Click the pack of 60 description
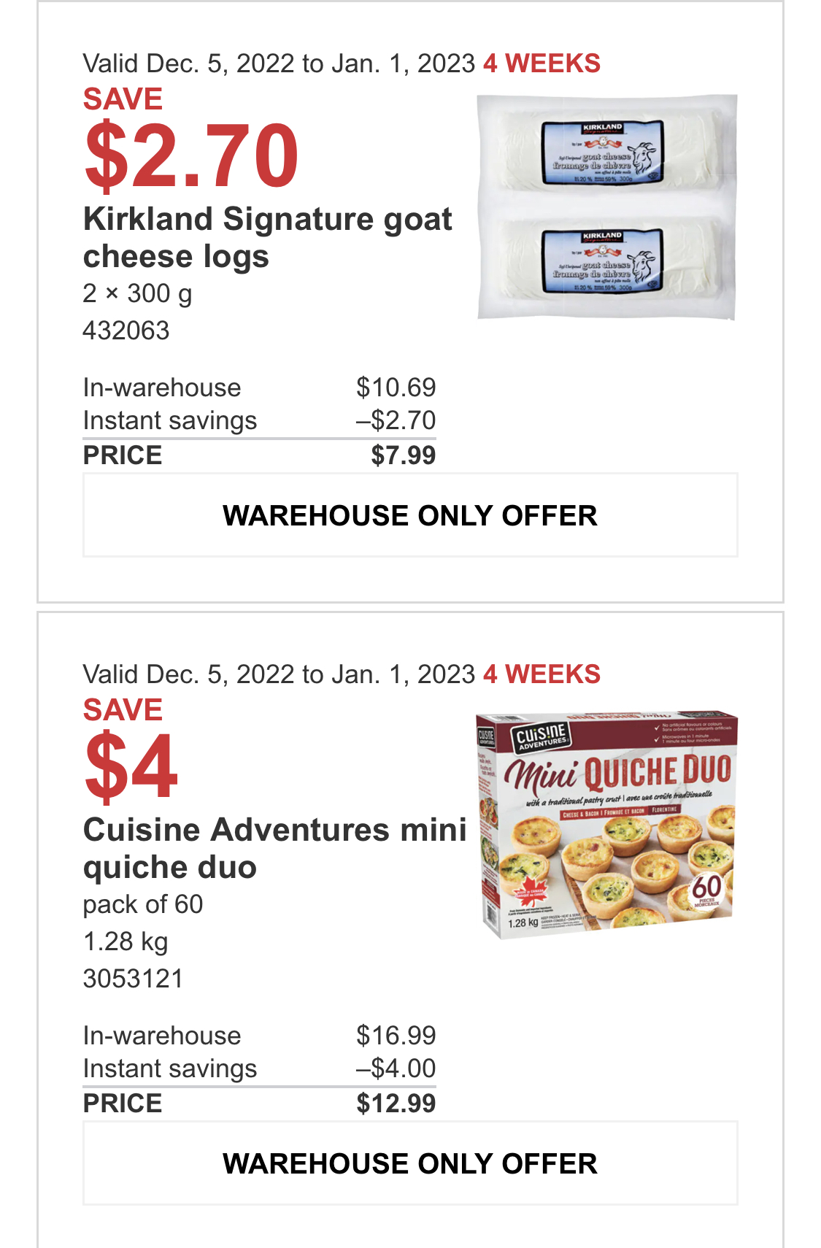 point(143,905)
